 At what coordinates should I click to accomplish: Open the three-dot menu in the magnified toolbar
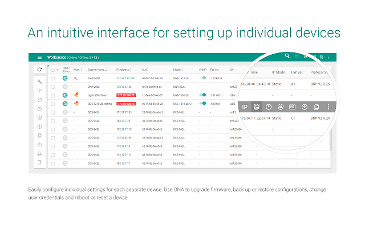coord(328,107)
